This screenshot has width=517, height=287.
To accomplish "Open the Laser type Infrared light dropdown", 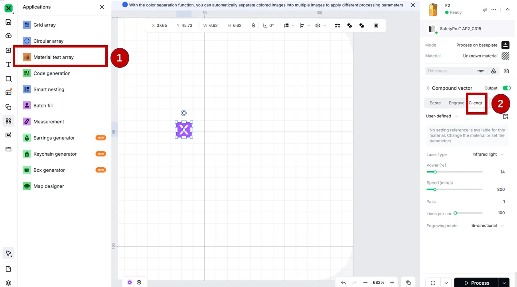I will 488,154.
